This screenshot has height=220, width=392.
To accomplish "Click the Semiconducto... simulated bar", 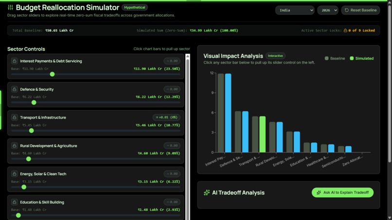I will pyautogui.click(x=349, y=149).
